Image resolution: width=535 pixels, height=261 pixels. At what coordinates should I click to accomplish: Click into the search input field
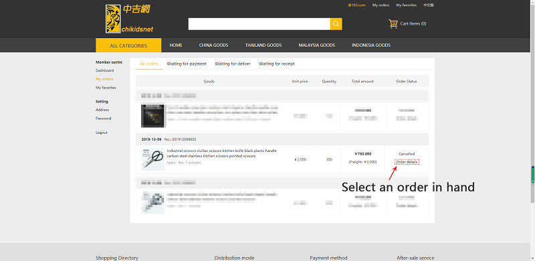[259, 24]
